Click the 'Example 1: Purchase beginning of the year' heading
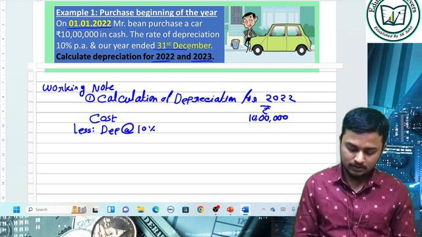 coord(136,13)
